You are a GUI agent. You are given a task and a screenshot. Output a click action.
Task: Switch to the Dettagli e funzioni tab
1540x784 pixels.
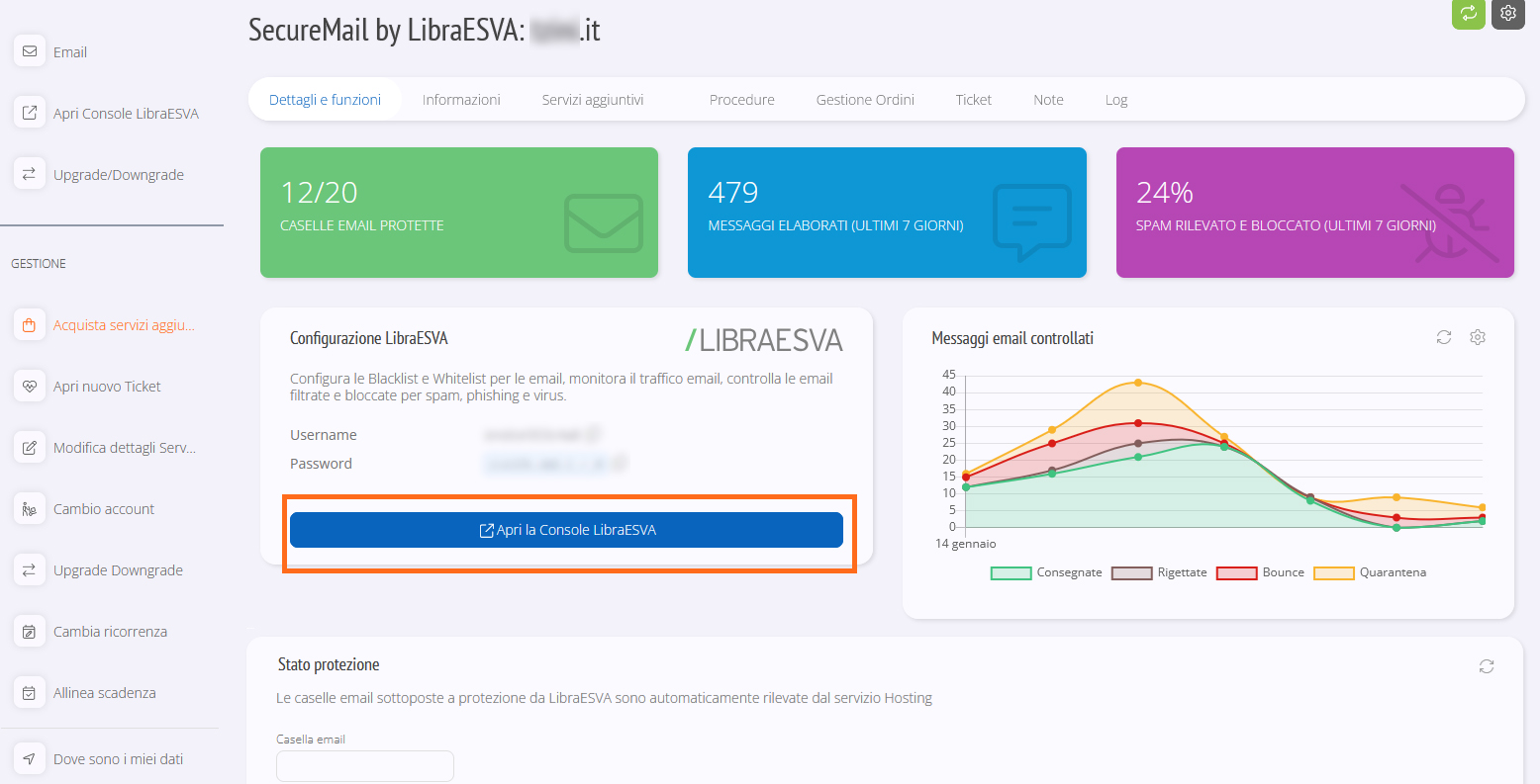point(325,100)
